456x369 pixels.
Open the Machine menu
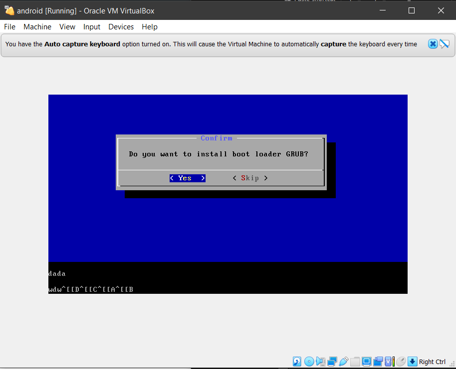tap(37, 27)
